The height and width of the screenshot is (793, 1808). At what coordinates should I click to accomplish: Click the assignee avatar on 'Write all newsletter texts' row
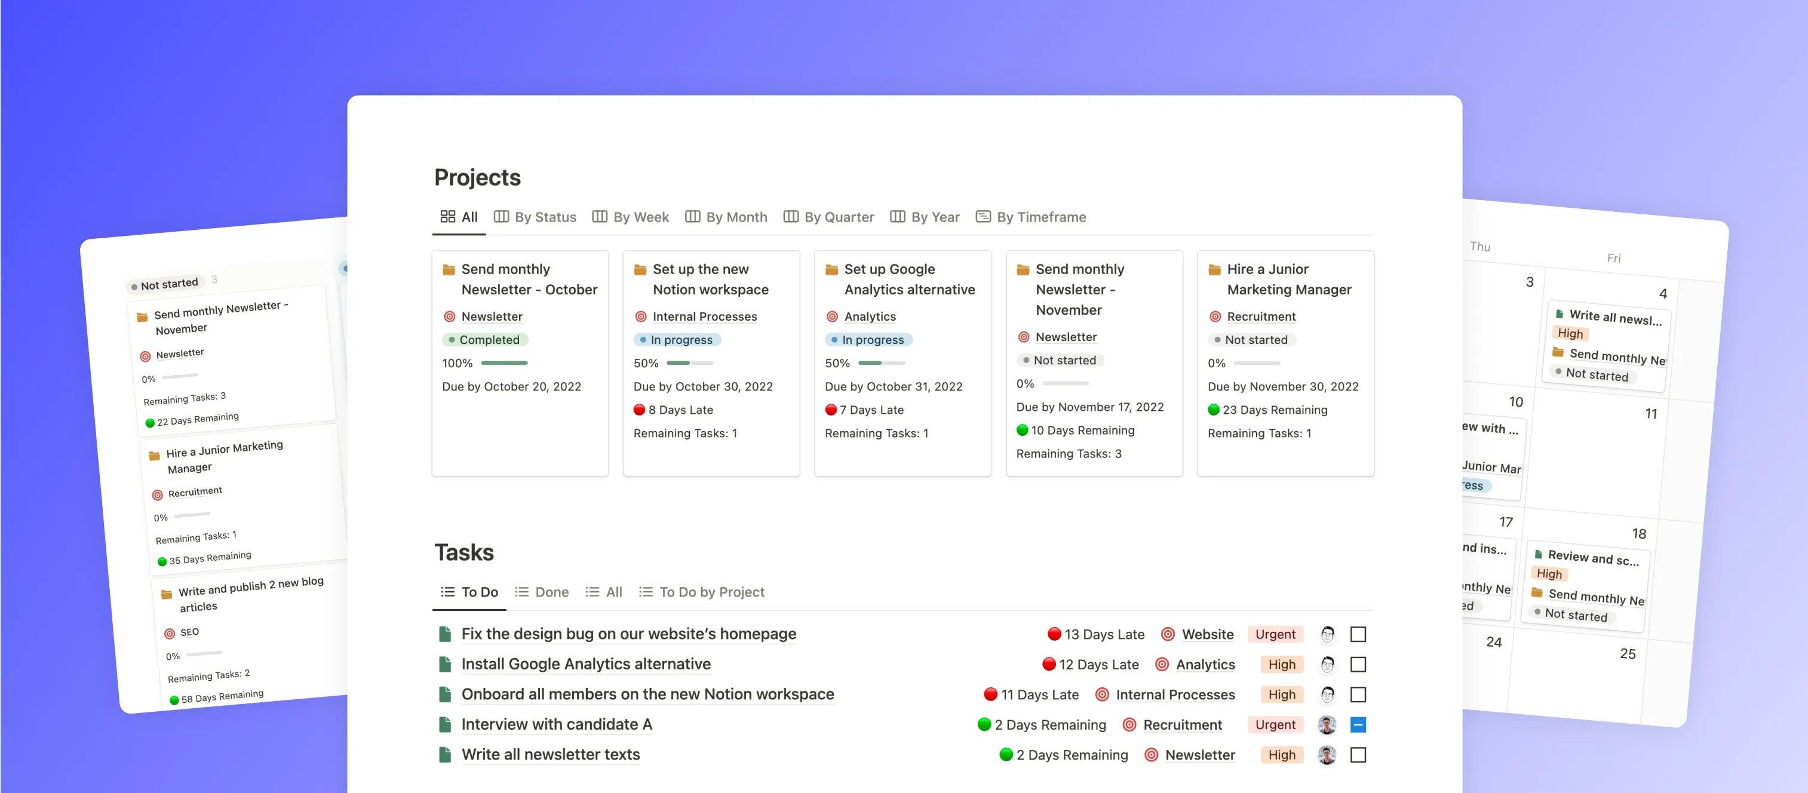point(1327,754)
